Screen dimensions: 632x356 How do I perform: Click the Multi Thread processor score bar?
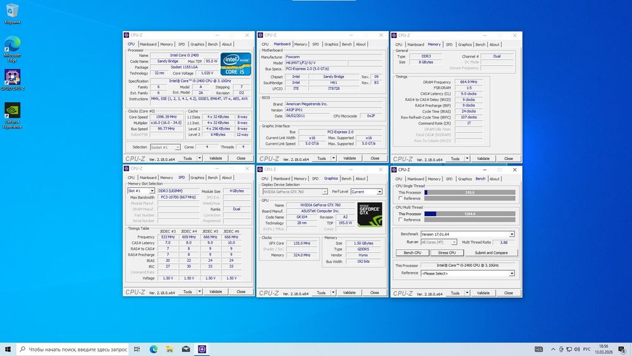[x=470, y=214]
